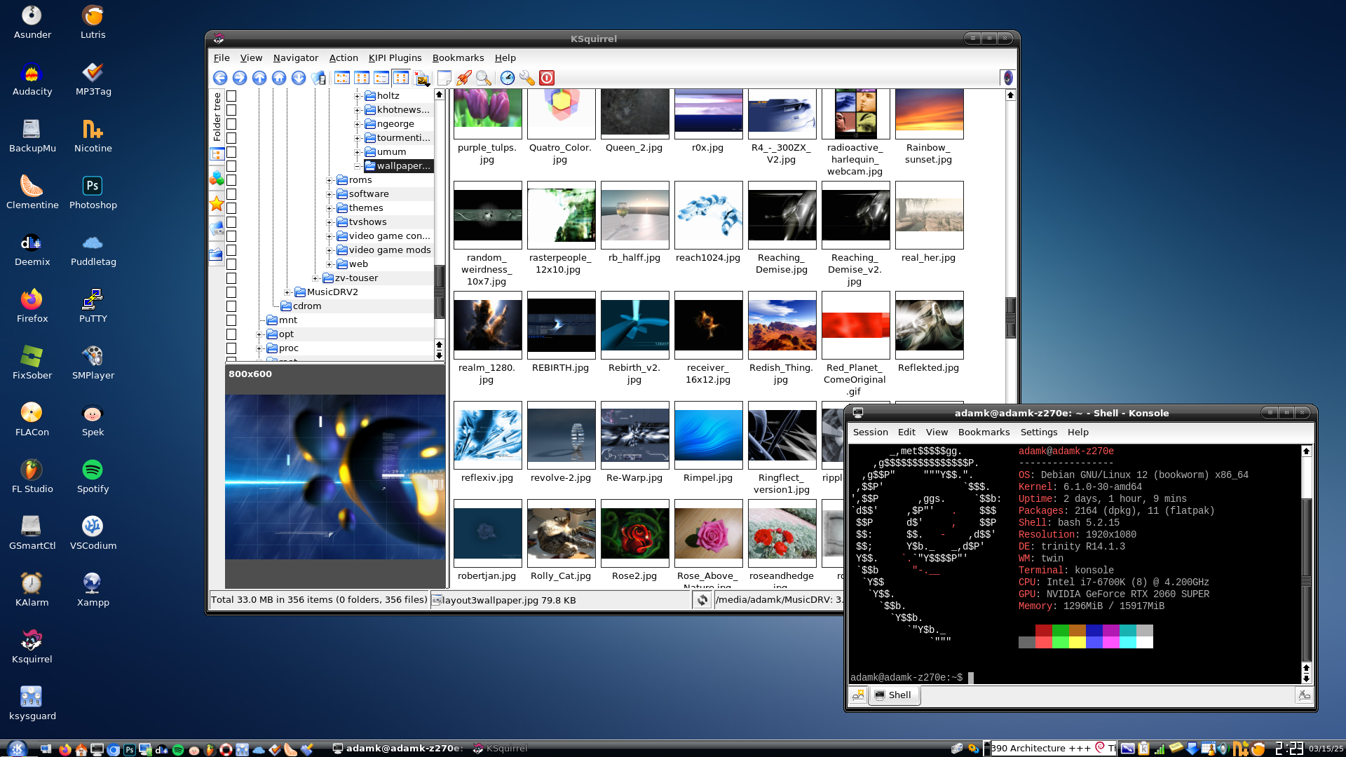Click the refresh icon in KSquirrel status bar

pyautogui.click(x=702, y=600)
